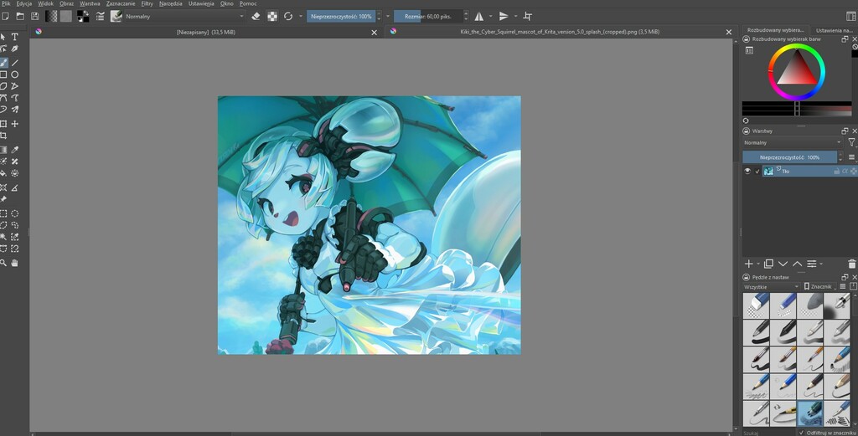This screenshot has height=436, width=858.
Task: Move layer down with chevron button
Action: point(783,264)
